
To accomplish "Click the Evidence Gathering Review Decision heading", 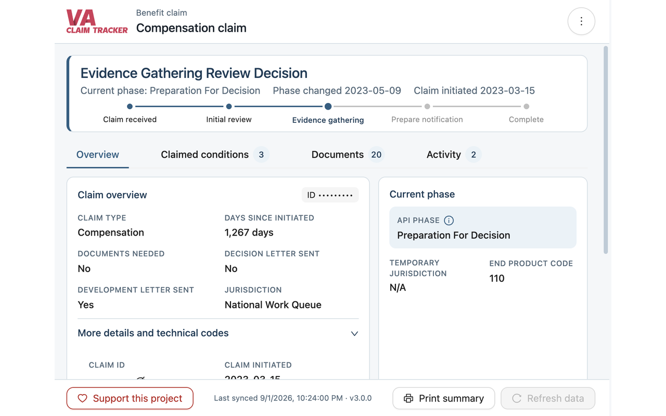I will 194,73.
